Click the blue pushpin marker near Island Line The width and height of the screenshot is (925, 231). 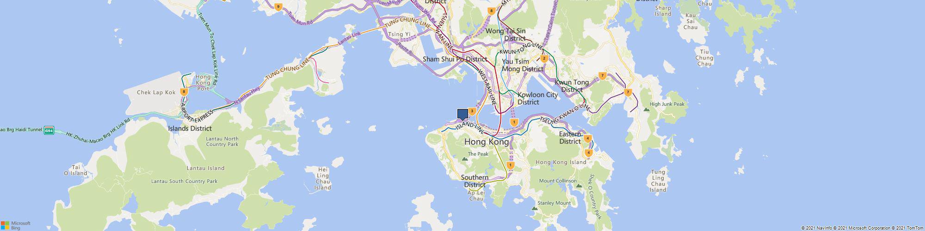462,115
